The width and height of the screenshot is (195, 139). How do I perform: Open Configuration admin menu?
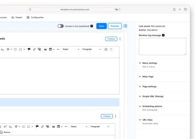click(35, 17)
